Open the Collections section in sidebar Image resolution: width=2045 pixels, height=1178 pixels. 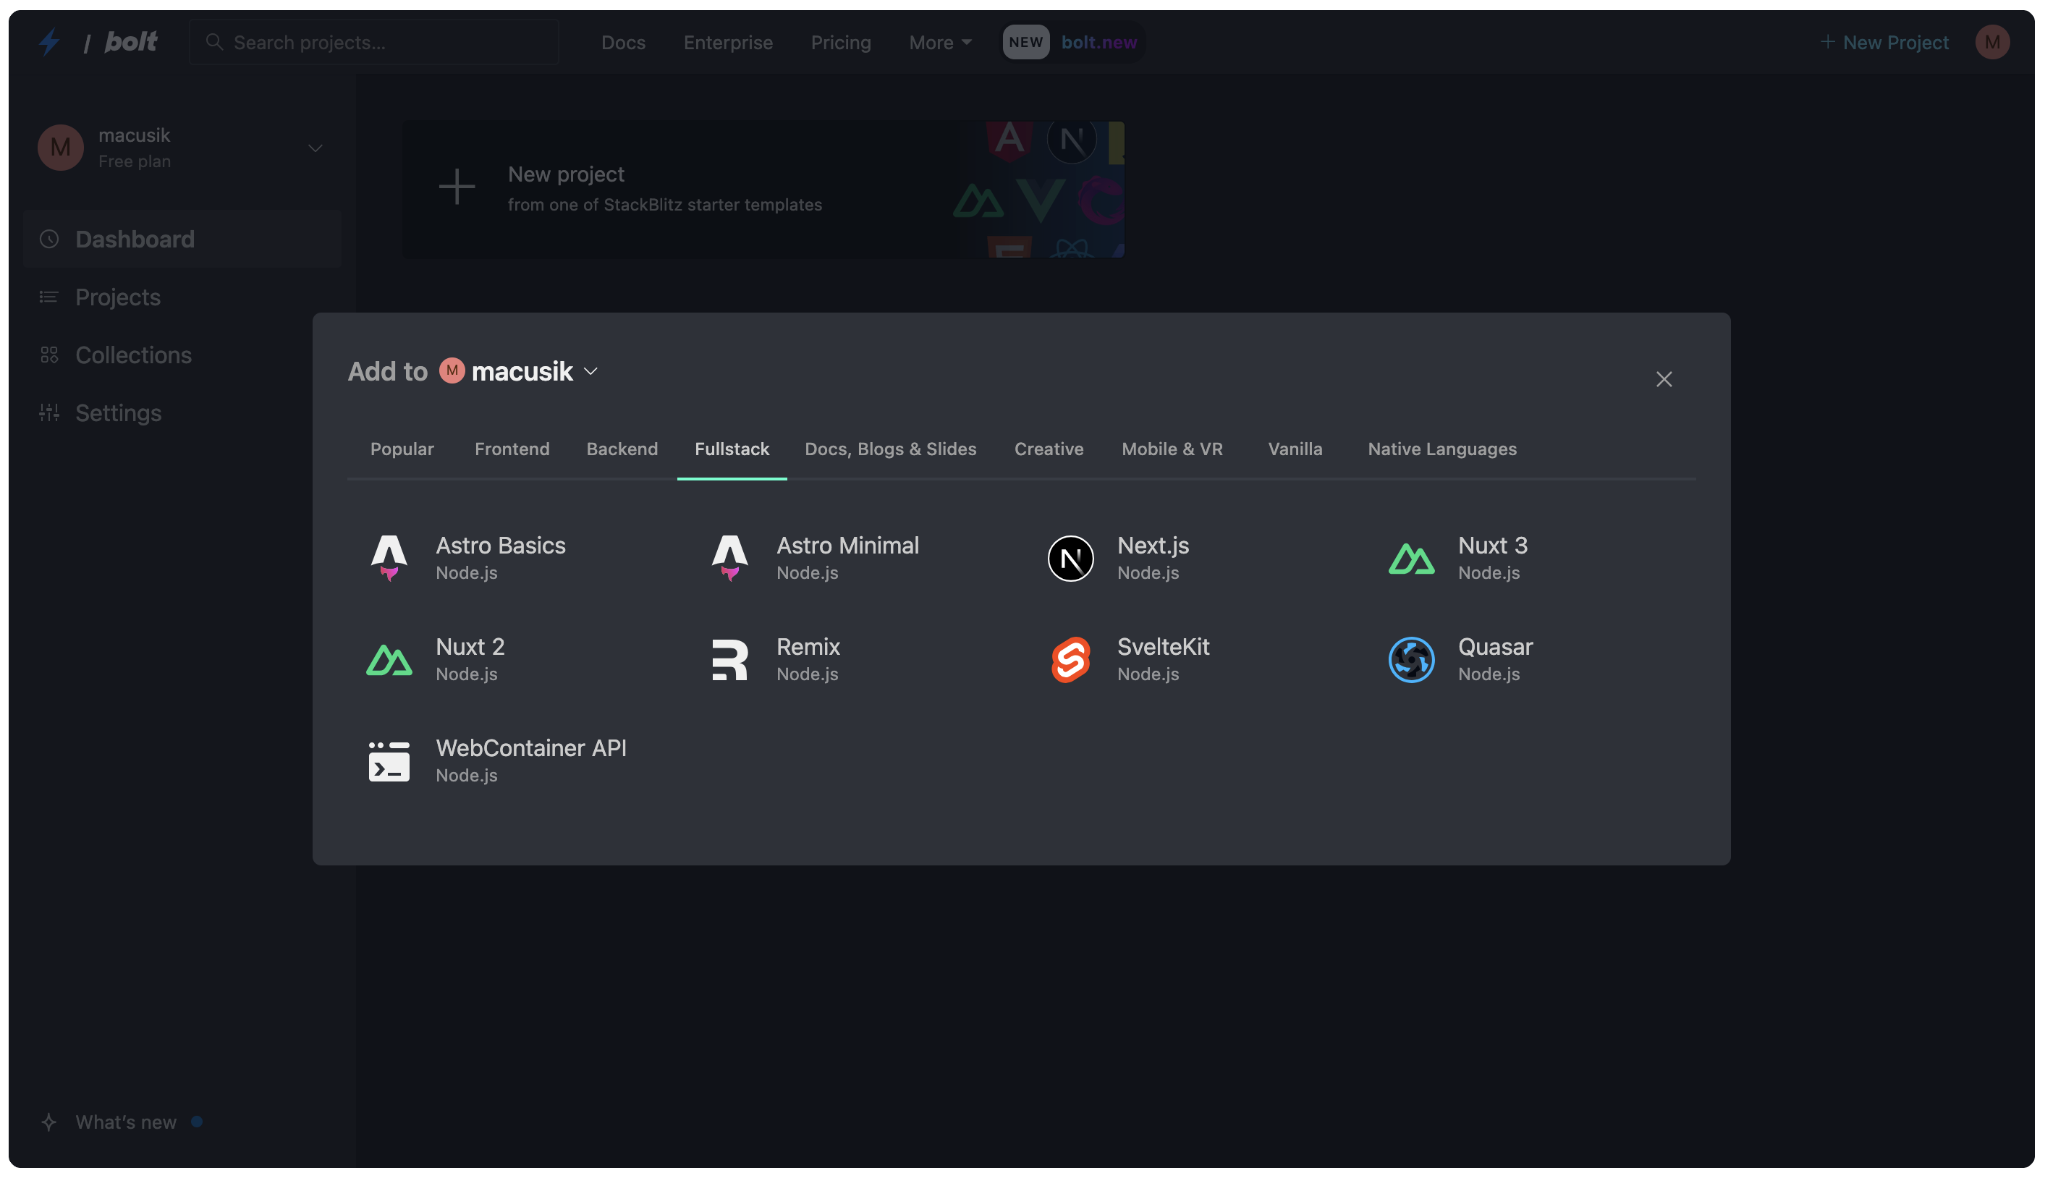click(132, 355)
